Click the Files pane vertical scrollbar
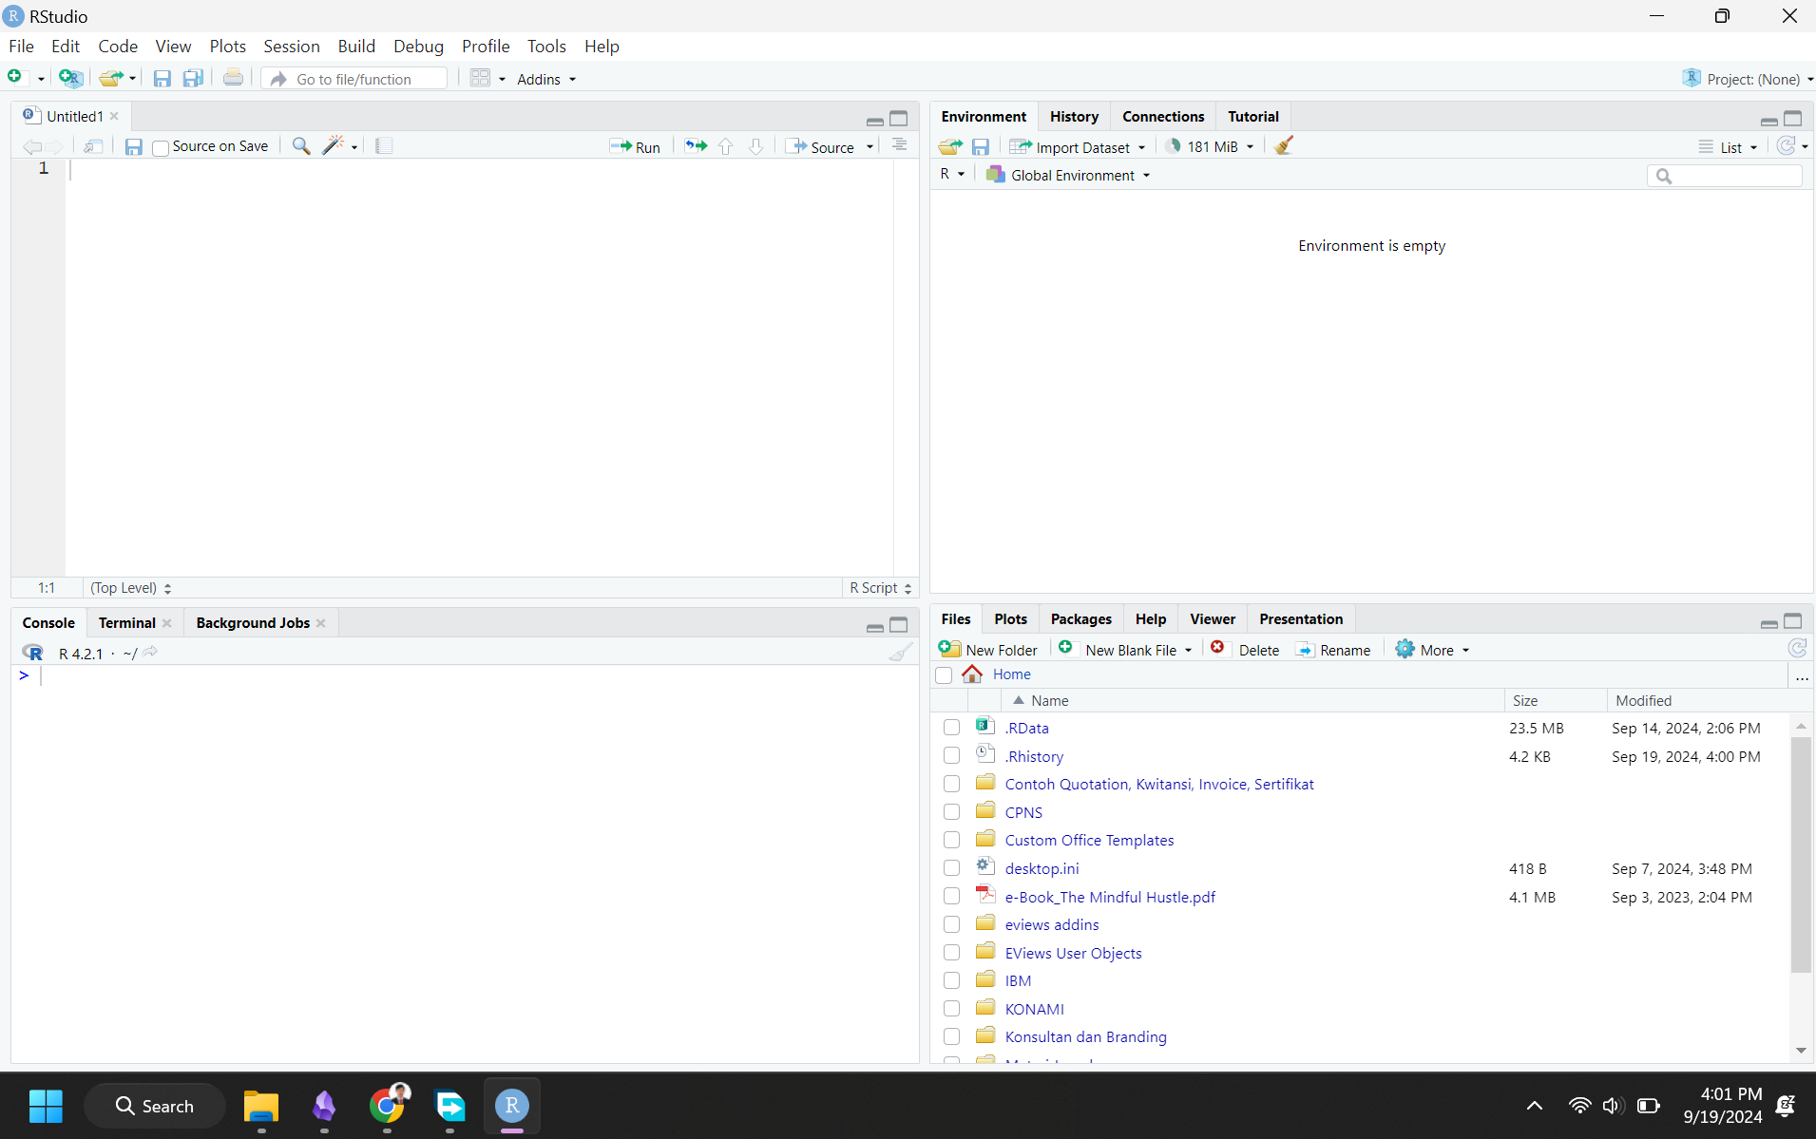1816x1139 pixels. [x=1801, y=854]
